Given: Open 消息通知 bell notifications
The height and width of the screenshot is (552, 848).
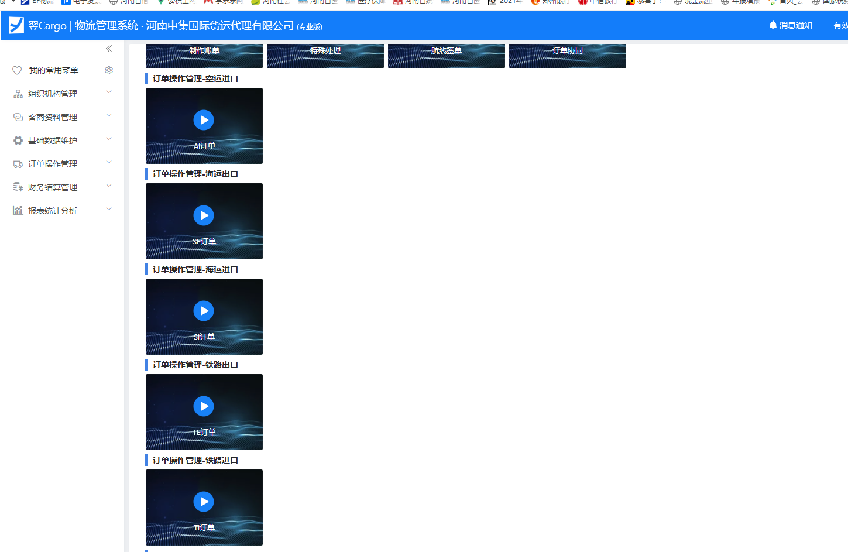Looking at the screenshot, I should pos(773,25).
